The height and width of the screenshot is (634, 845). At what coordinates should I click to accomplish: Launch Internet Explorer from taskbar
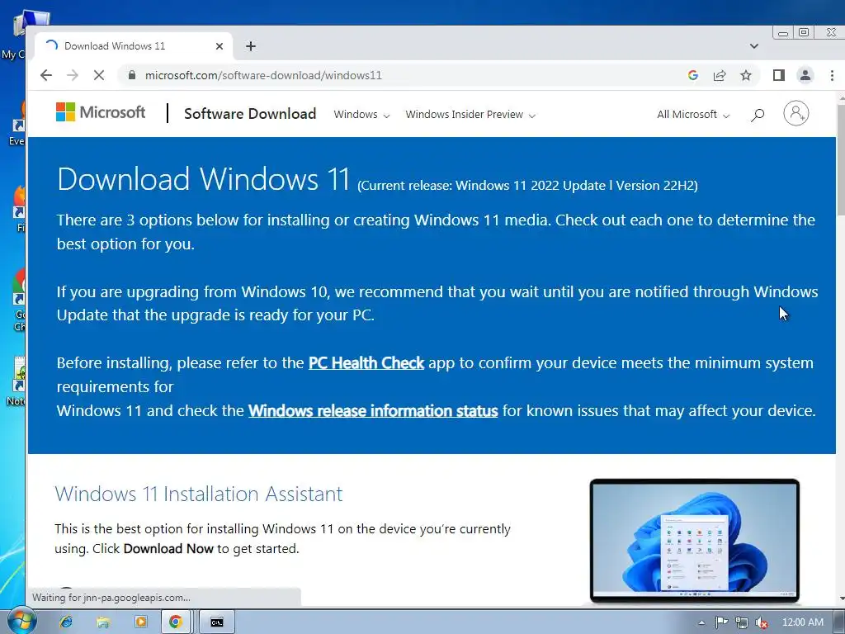click(x=66, y=622)
